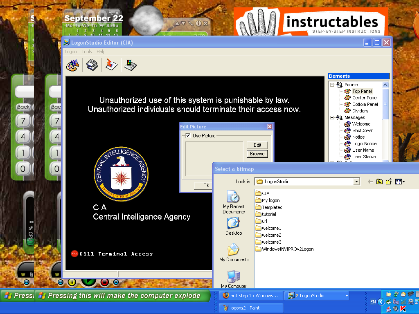This screenshot has height=314, width=419.
Task: Select the tutorial folder
Action: (x=266, y=214)
